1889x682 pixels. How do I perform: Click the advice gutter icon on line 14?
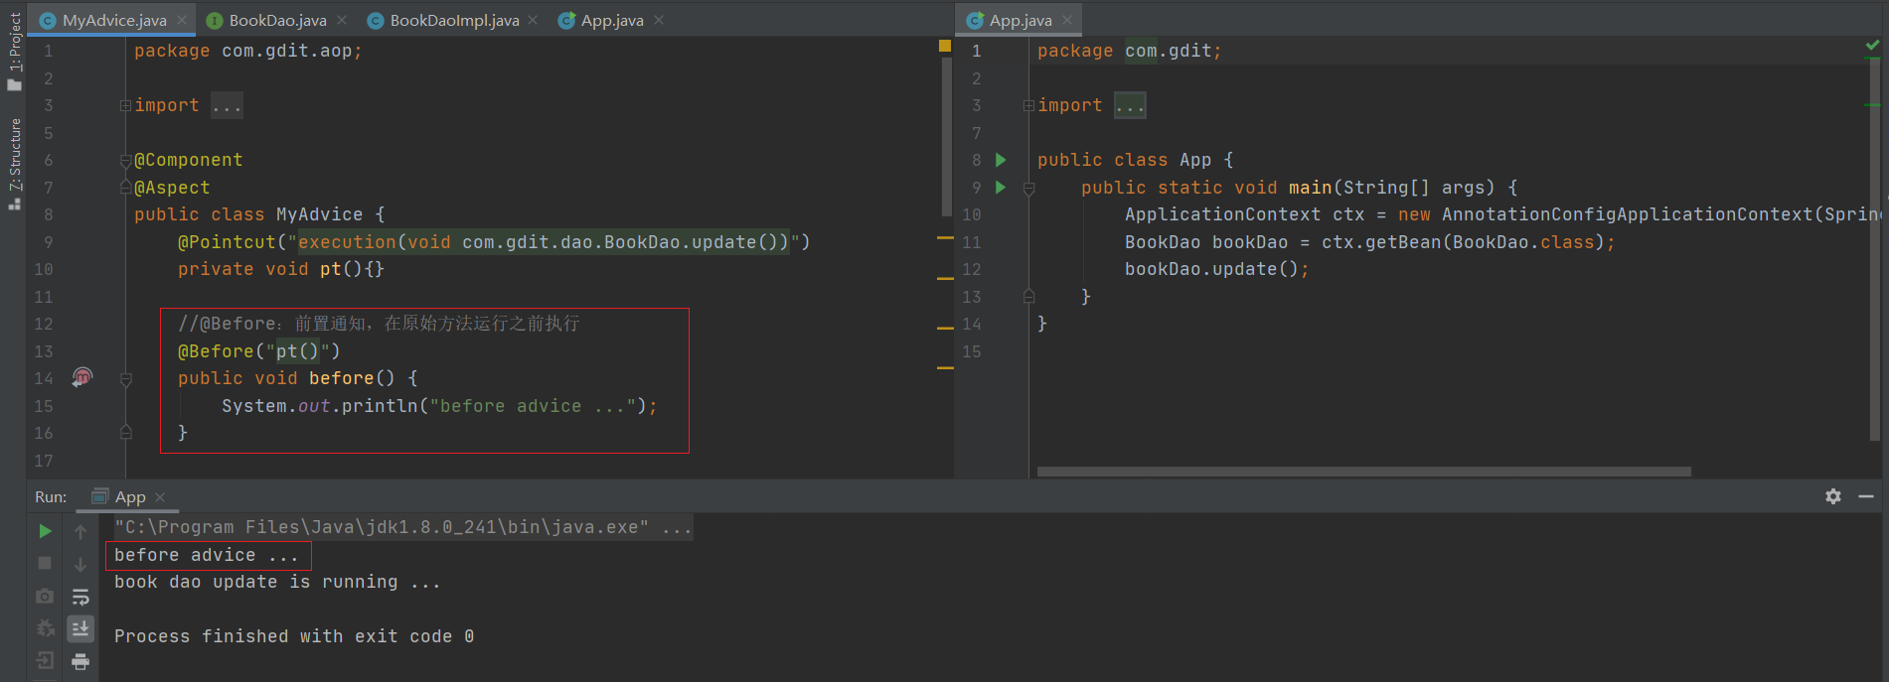pyautogui.click(x=82, y=377)
